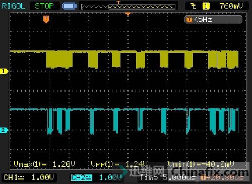Click the cyan channel 2 ground marker
The width and height of the screenshot is (252, 184).
(4, 130)
